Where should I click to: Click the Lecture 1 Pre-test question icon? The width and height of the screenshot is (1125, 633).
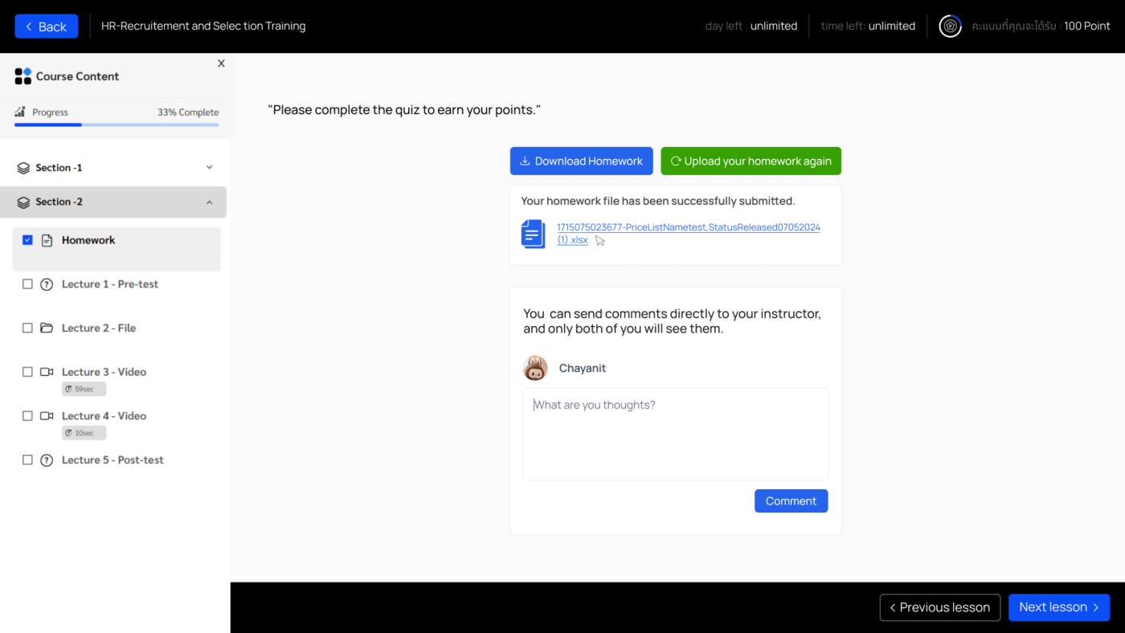click(47, 284)
